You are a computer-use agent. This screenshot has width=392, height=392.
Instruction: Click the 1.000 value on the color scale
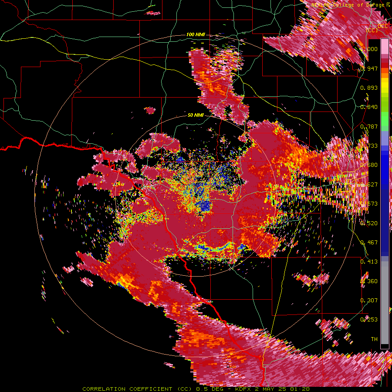pos(369,49)
